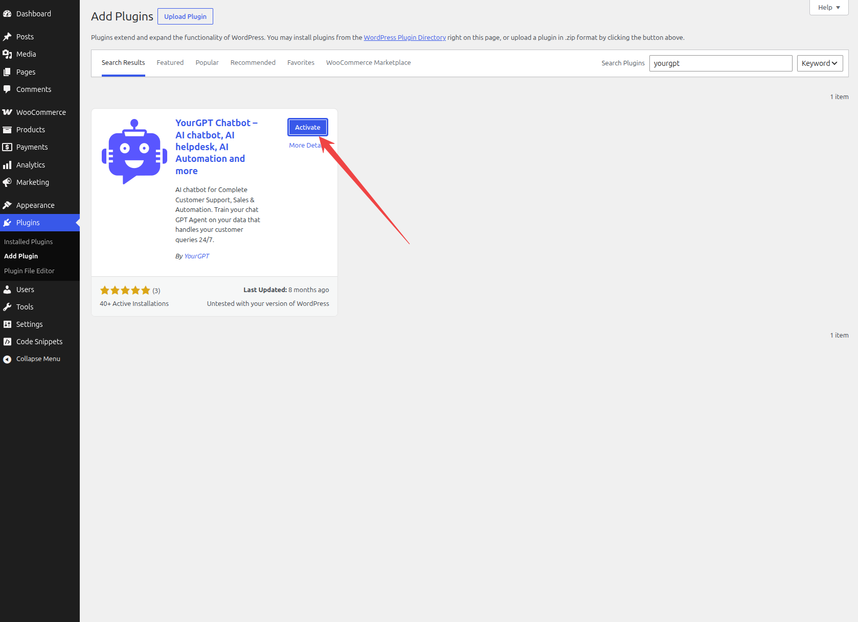Viewport: 858px width, 622px height.
Task: Click the Products archive icon
Action: pos(7,130)
